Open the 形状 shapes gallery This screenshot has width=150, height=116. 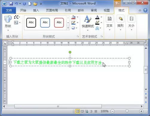pyautogui.click(x=8, y=23)
